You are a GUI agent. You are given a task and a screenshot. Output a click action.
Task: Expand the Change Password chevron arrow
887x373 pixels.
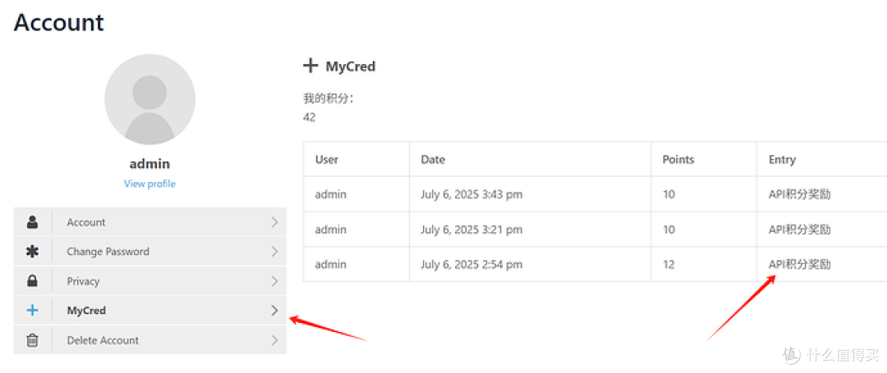pos(274,252)
